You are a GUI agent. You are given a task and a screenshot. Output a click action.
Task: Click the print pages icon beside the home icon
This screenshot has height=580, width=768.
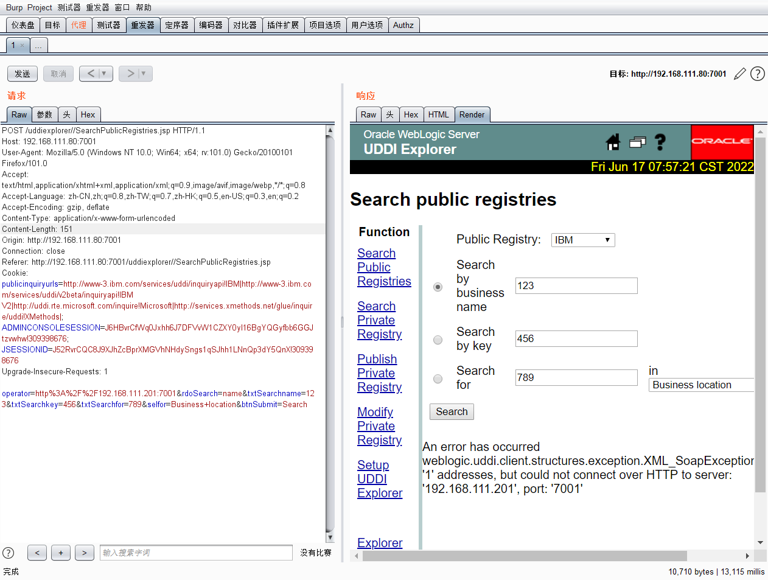click(637, 142)
